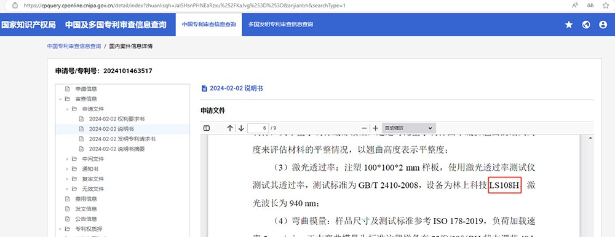Switch to 多国发明专利审查信息查询 tab
Image resolution: width=615 pixels, height=237 pixels.
(x=280, y=25)
